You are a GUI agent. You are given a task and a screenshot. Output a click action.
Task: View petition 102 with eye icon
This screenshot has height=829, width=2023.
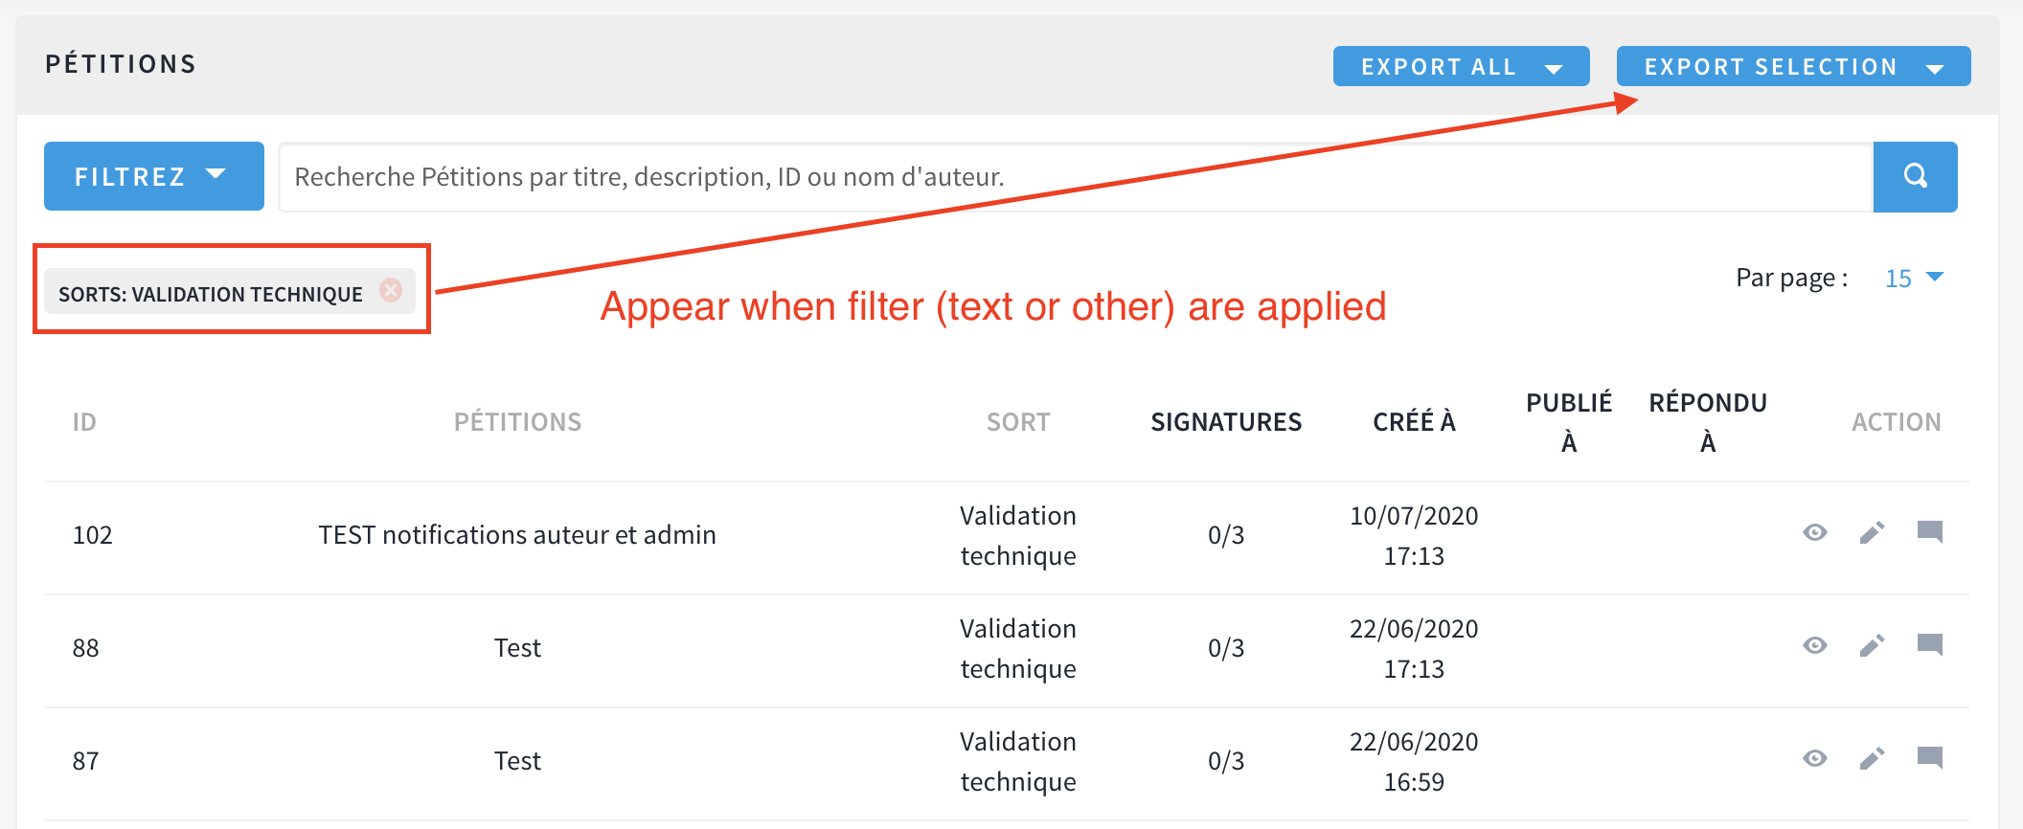(1814, 532)
